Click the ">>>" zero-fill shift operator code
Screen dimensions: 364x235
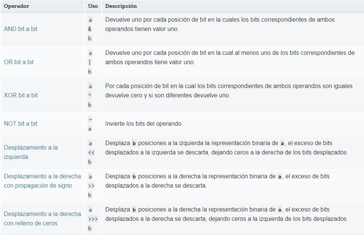tap(92, 219)
